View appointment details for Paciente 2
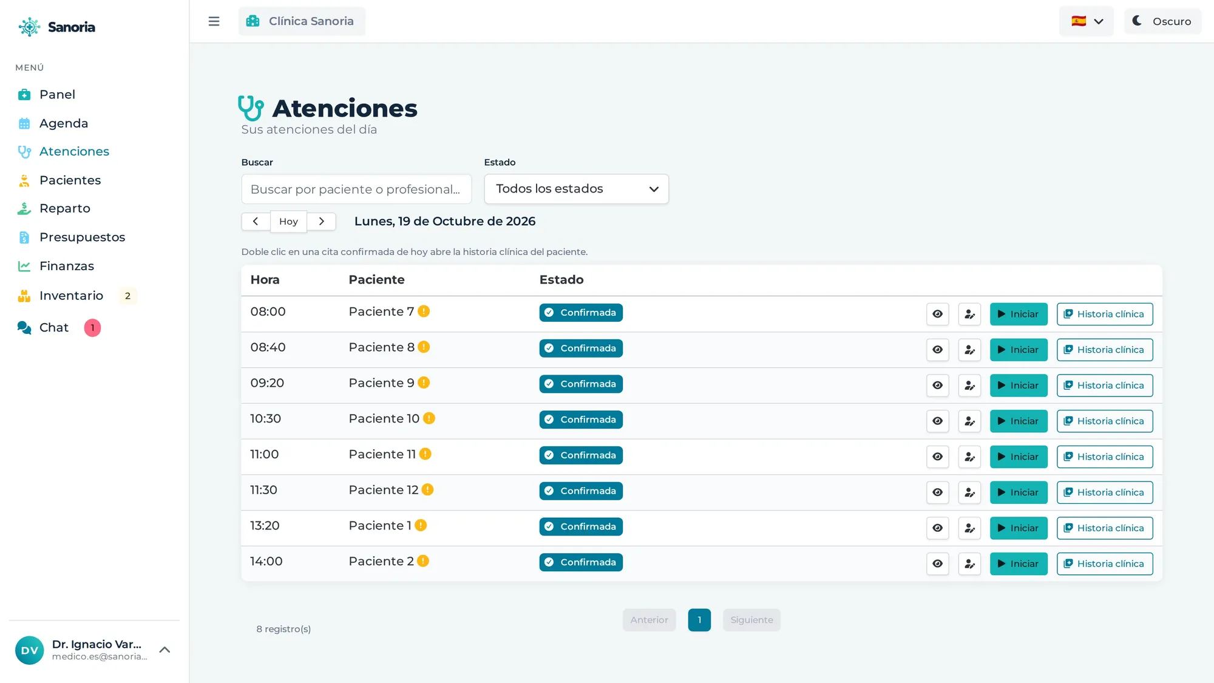The height and width of the screenshot is (683, 1214). click(x=937, y=563)
